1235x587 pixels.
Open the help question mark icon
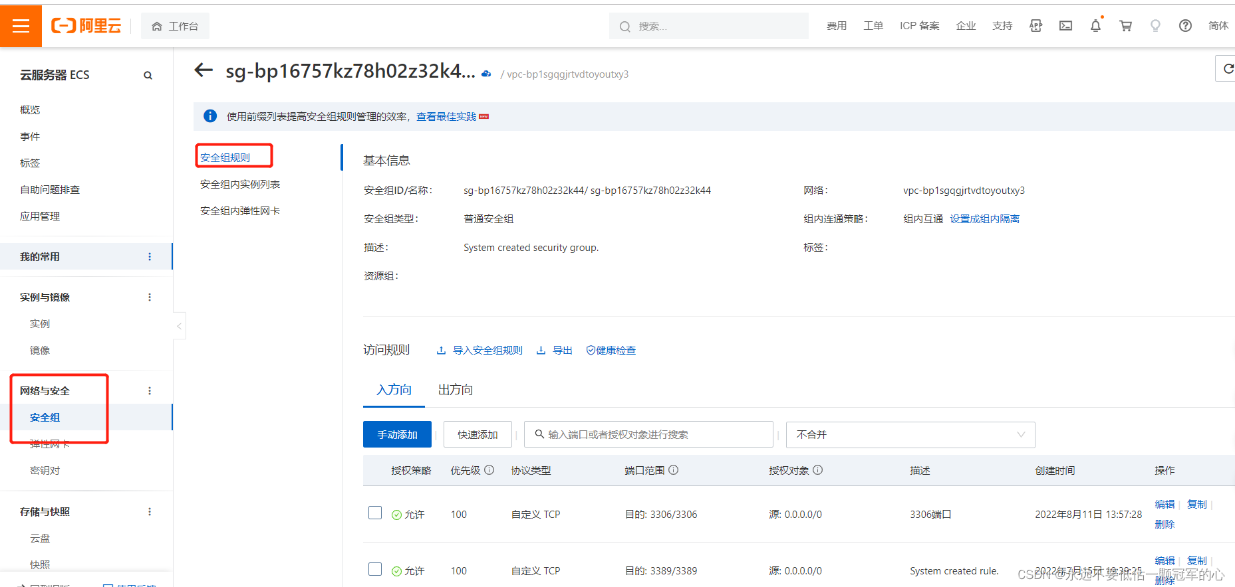pyautogui.click(x=1185, y=26)
